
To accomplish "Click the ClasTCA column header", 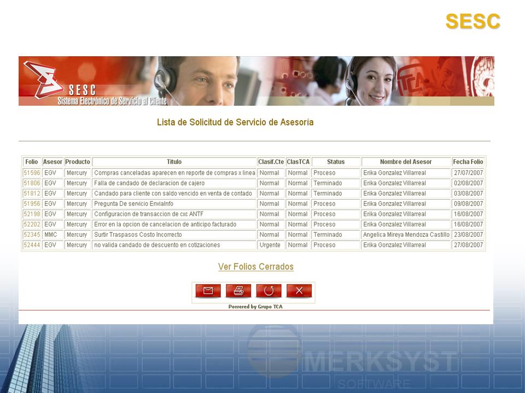I will pos(298,162).
